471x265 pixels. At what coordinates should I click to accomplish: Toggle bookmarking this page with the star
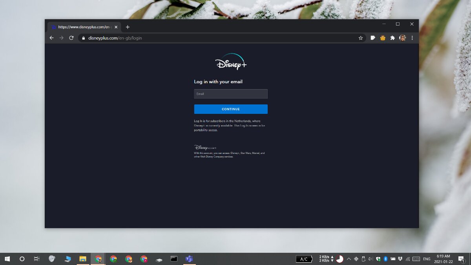point(361,38)
